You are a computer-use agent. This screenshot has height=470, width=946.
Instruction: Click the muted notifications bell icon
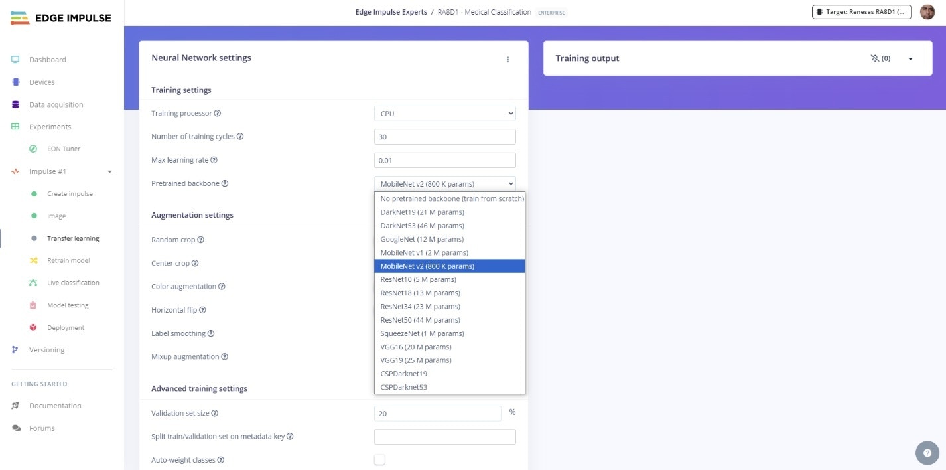tap(875, 58)
